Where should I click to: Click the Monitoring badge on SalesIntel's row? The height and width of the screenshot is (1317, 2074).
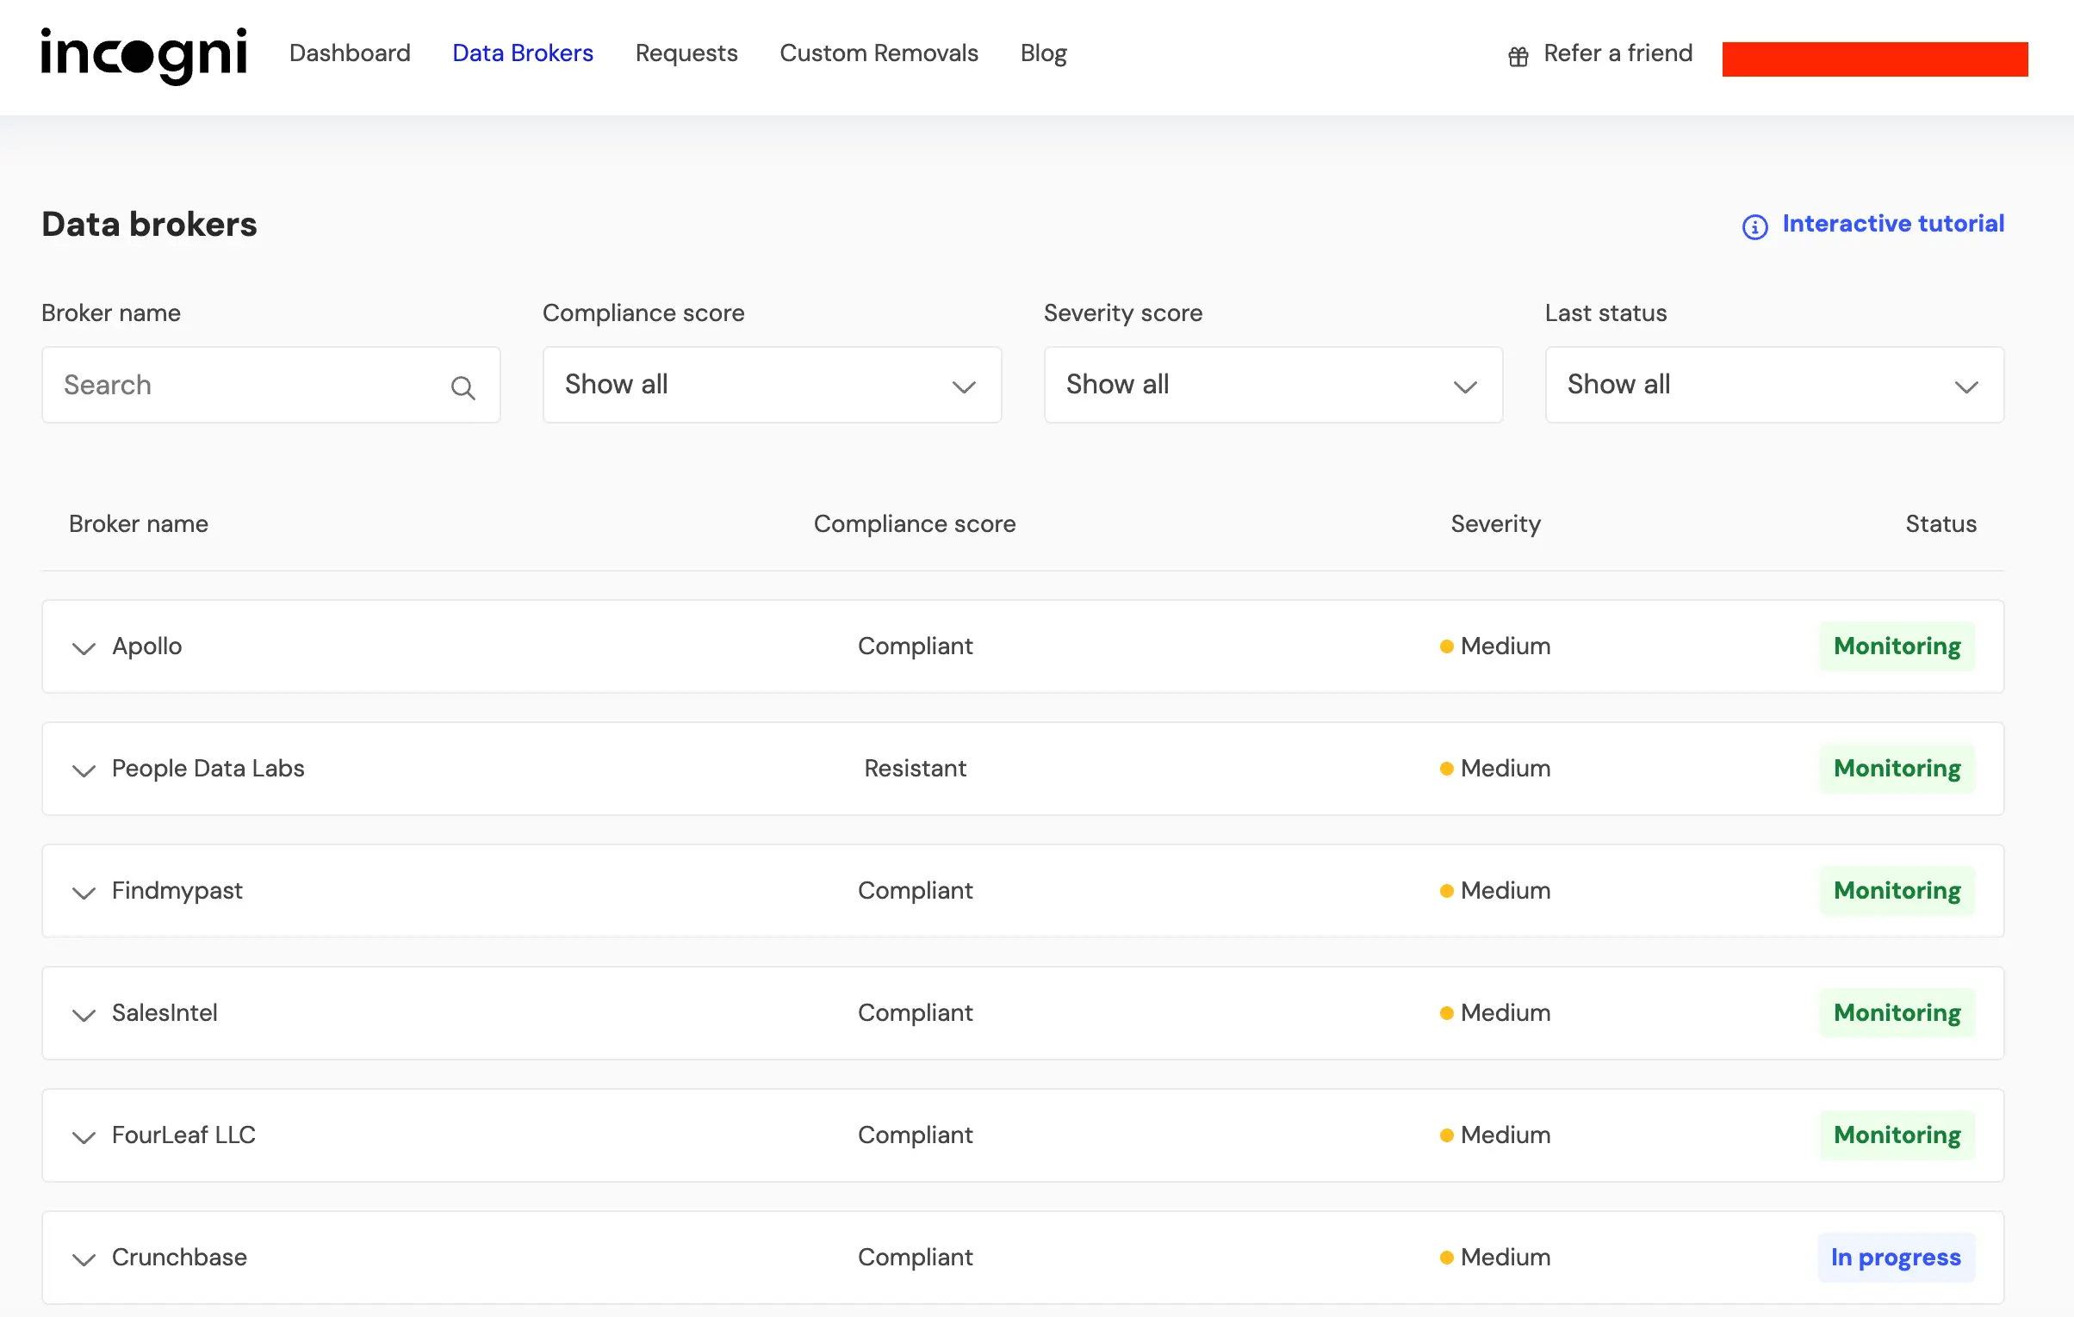(x=1896, y=1013)
